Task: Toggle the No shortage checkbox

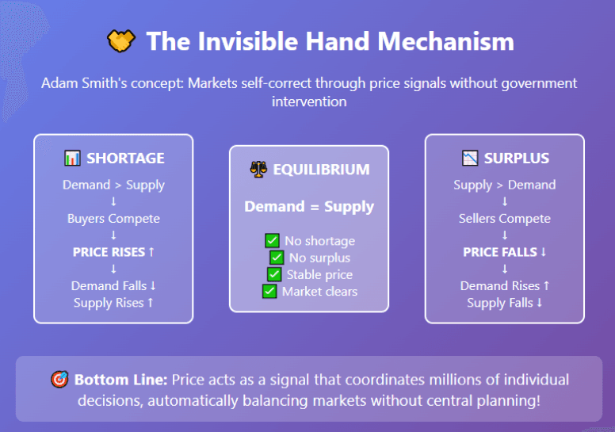Action: [272, 241]
